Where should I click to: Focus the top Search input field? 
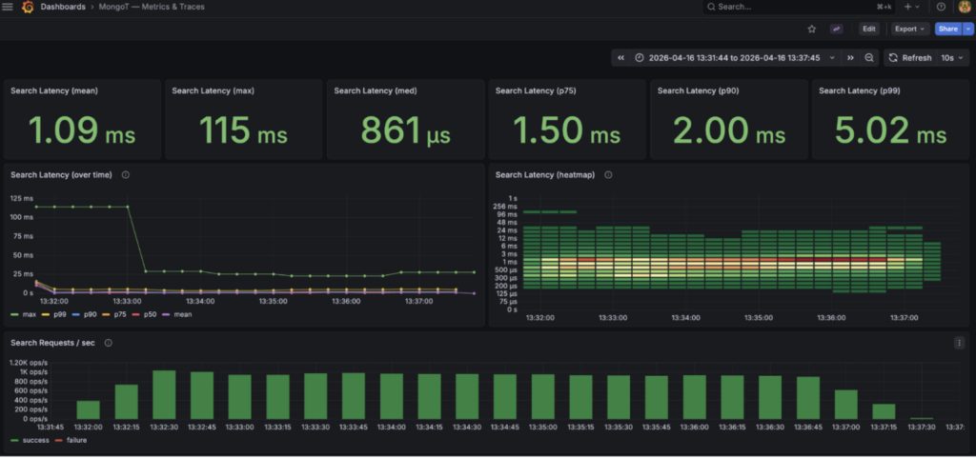pos(800,7)
